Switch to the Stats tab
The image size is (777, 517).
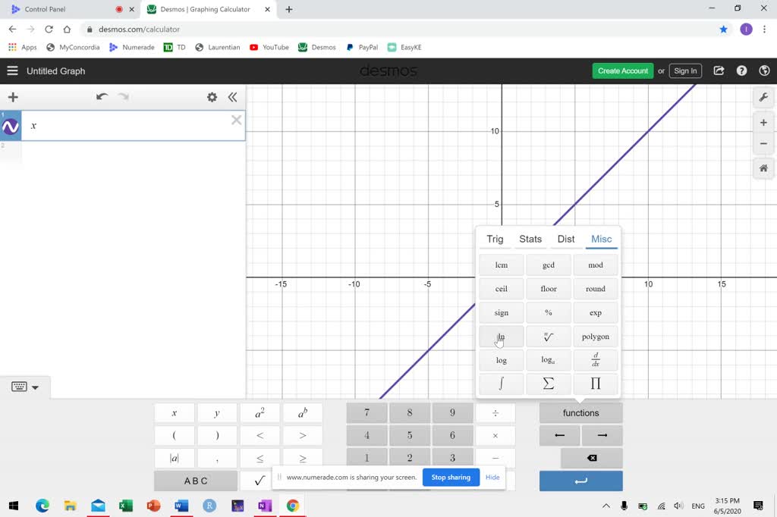(x=530, y=239)
